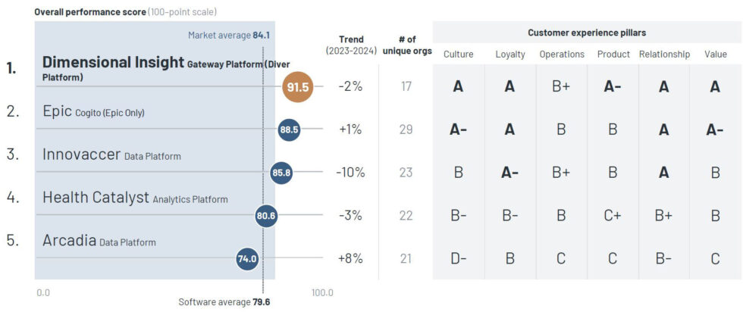
Task: Click the Operations column header
Action: tap(561, 55)
